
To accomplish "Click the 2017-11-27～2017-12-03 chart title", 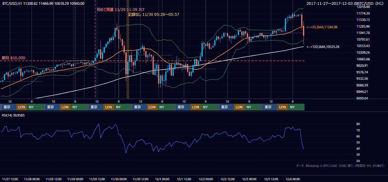I will pyautogui.click(x=346, y=3).
